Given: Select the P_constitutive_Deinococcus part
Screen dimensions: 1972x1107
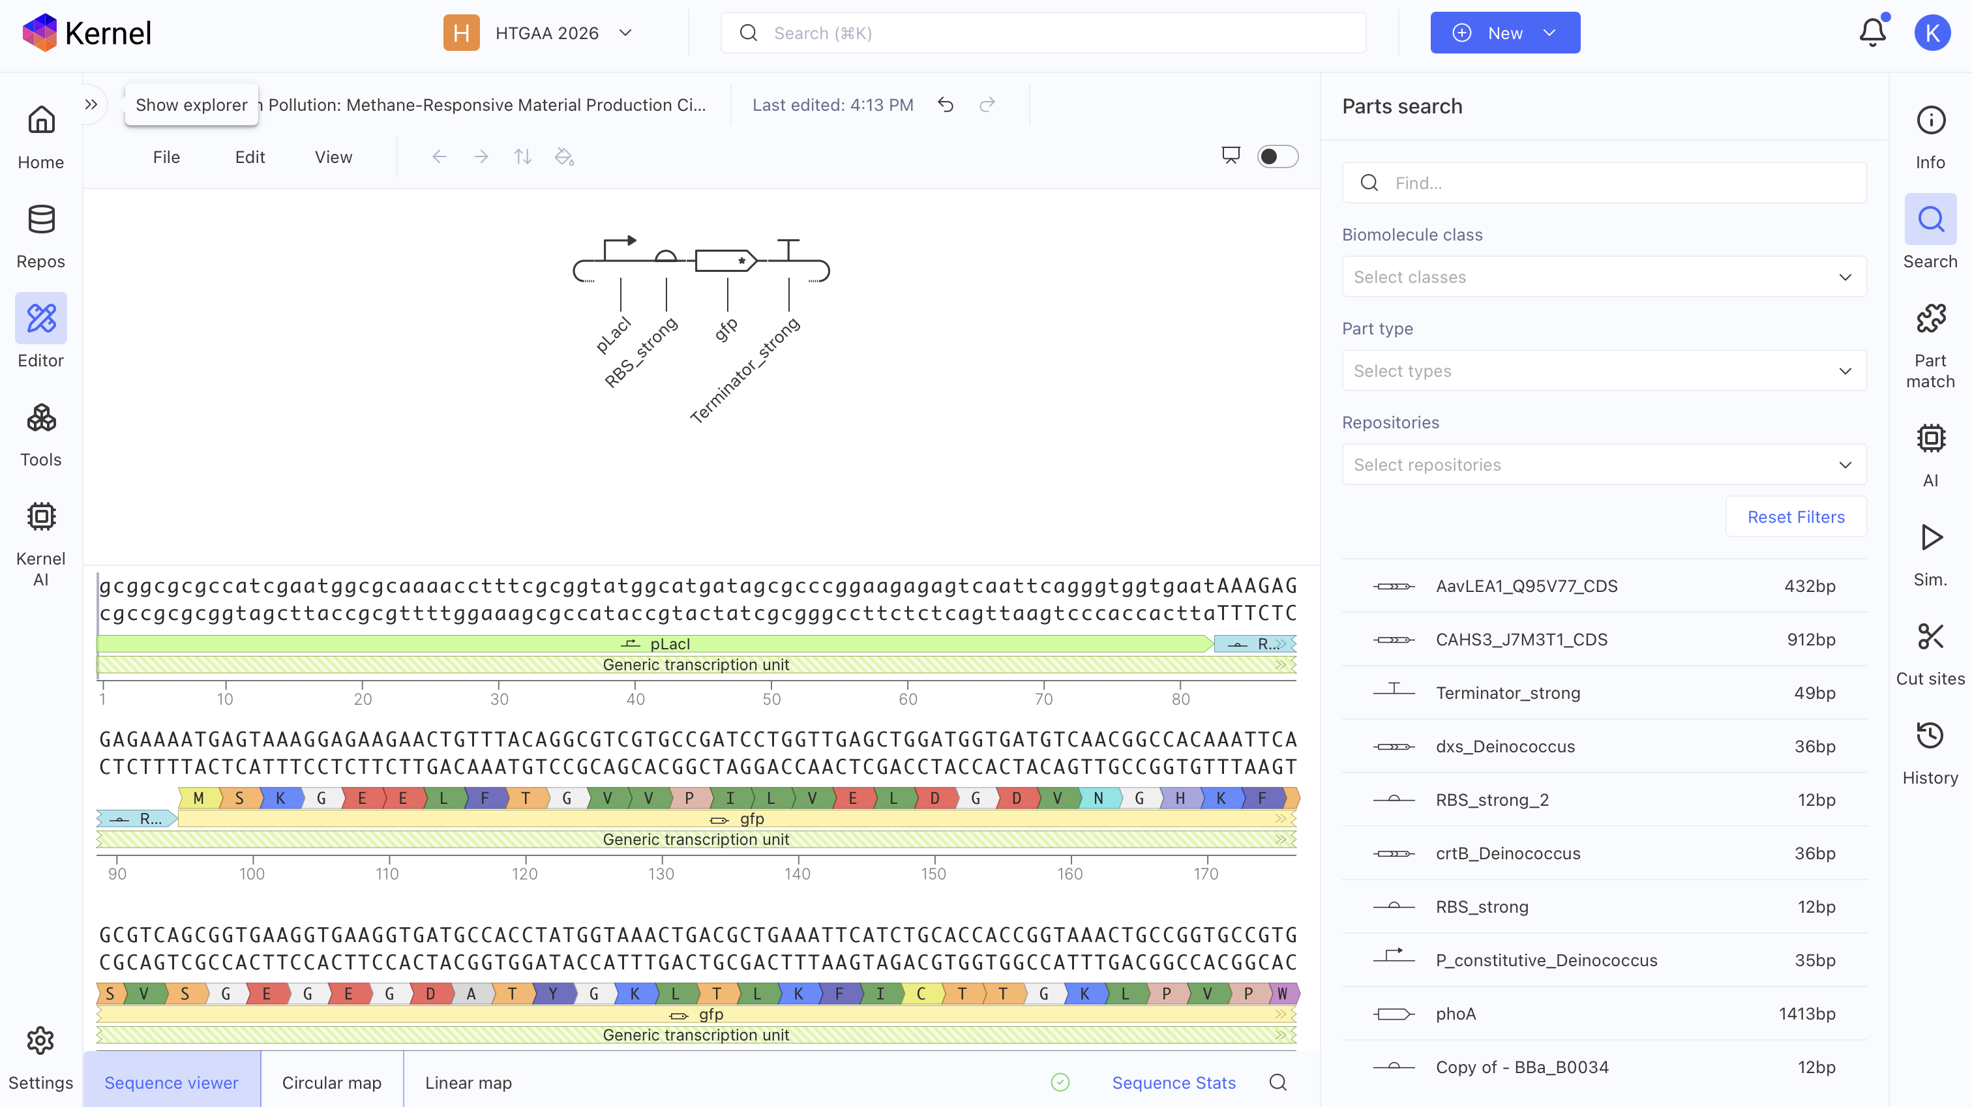Looking at the screenshot, I should pyautogui.click(x=1604, y=960).
